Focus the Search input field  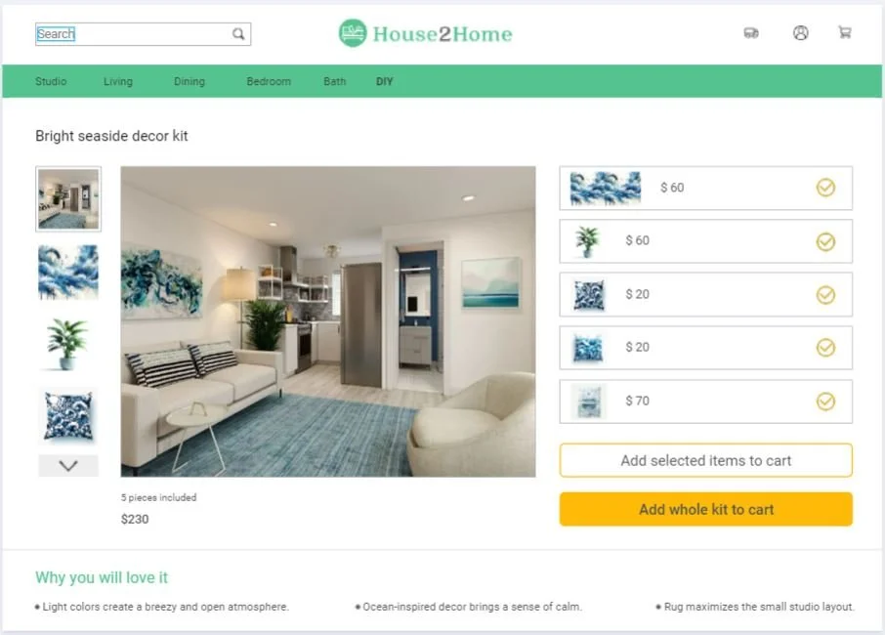tap(133, 34)
